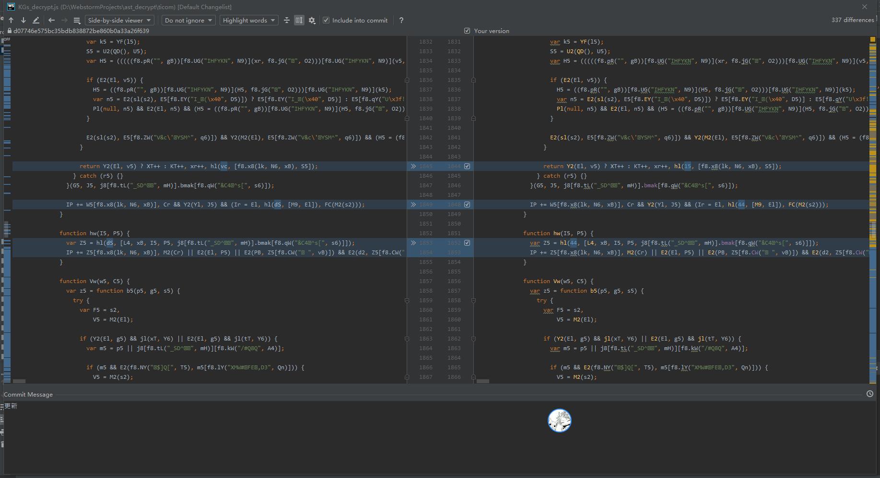Viewport: 880px width, 478px height.
Task: Open commit message history clock icon
Action: coord(870,394)
